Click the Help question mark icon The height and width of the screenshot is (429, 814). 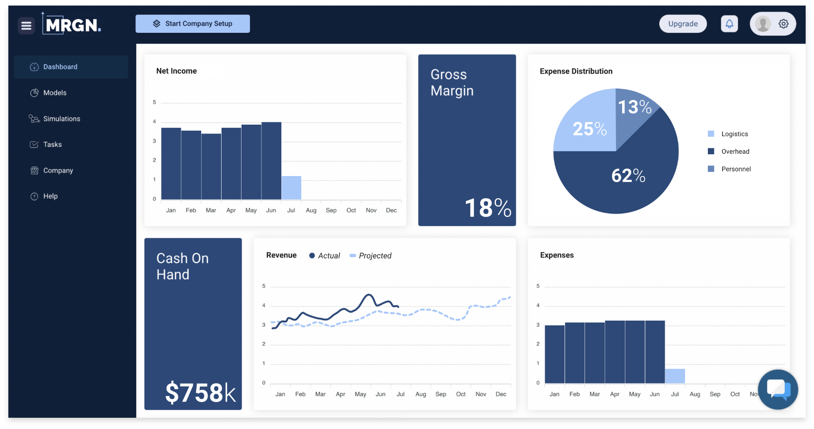[34, 196]
